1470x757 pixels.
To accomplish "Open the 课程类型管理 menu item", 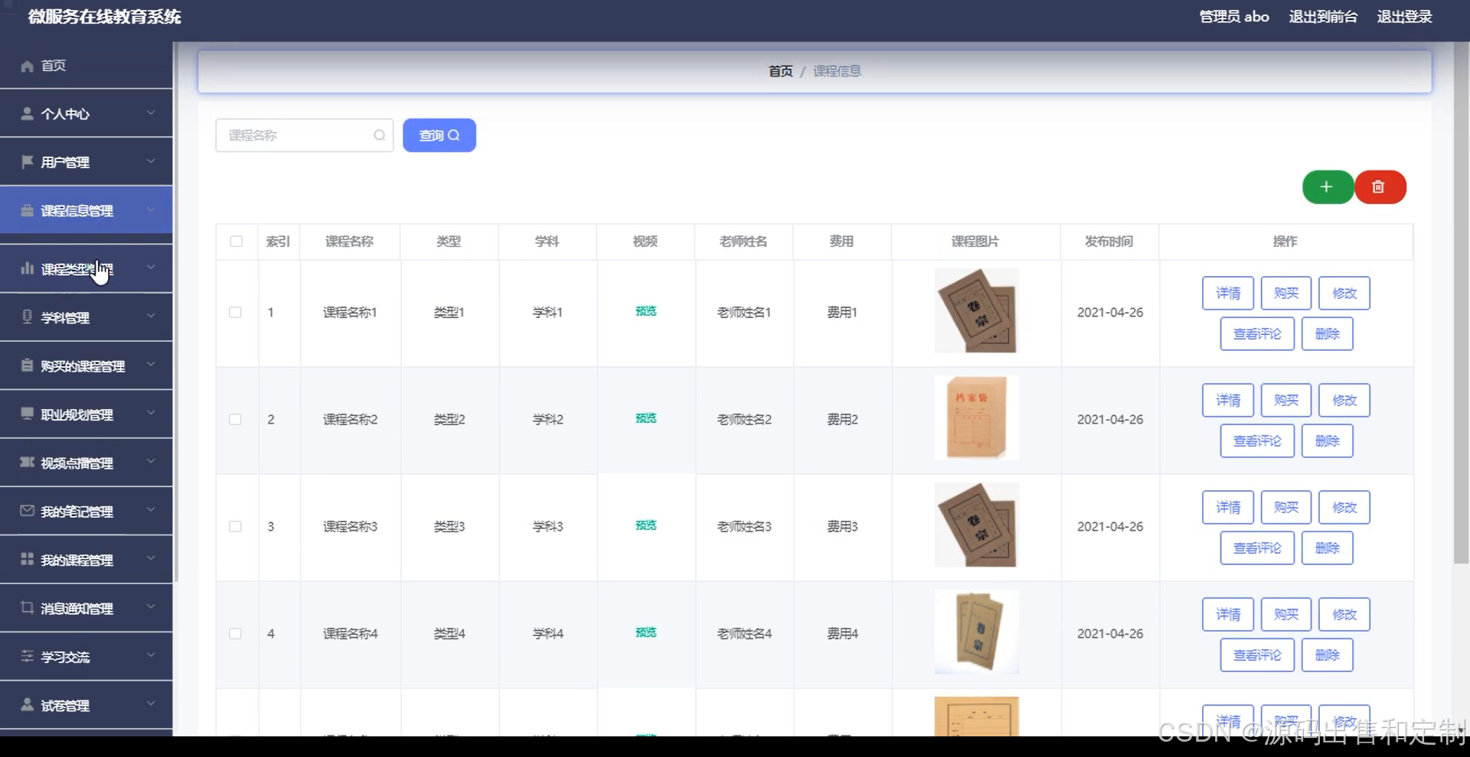I will coord(86,268).
